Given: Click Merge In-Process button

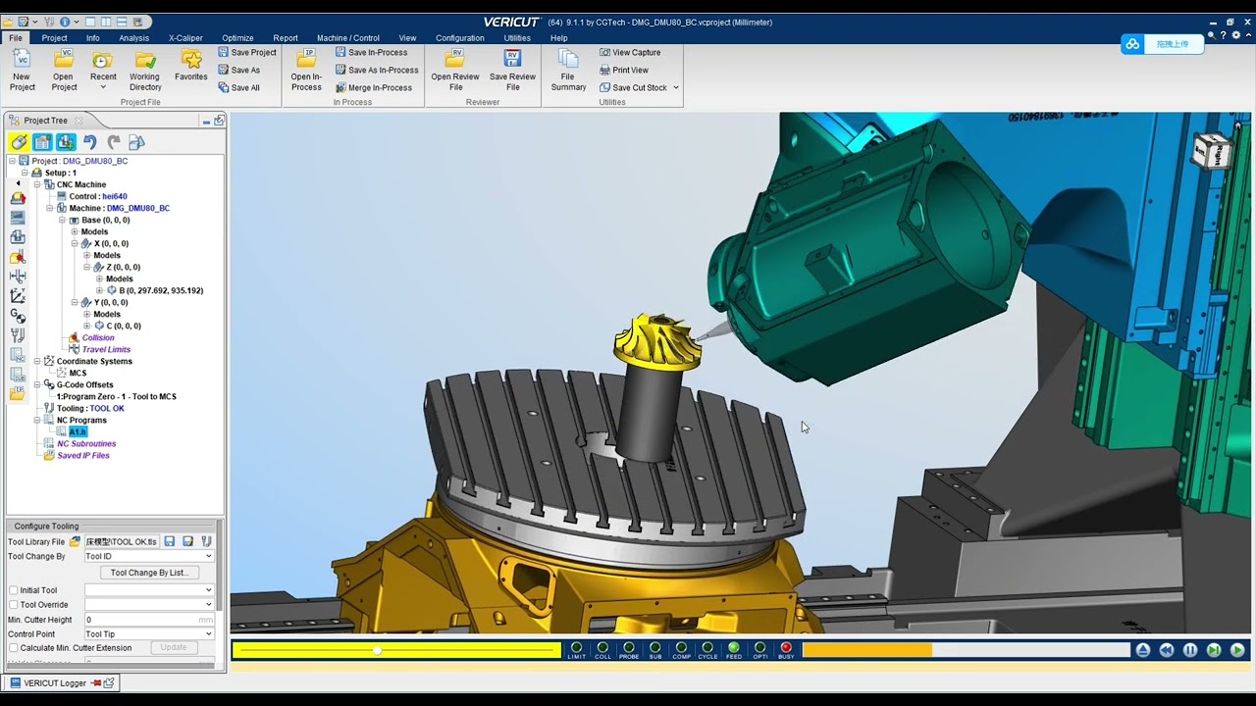Looking at the screenshot, I should (x=373, y=87).
